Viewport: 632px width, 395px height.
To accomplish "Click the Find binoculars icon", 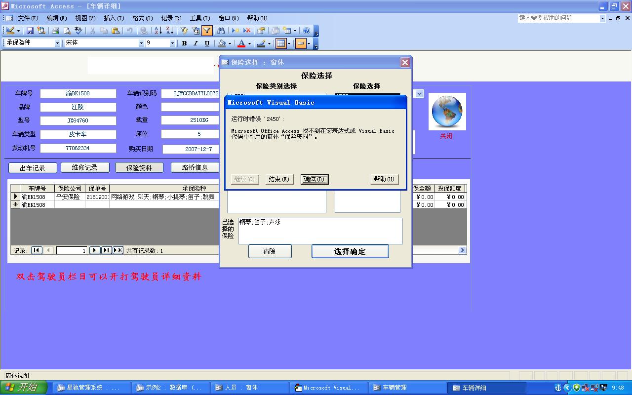I will (221, 31).
